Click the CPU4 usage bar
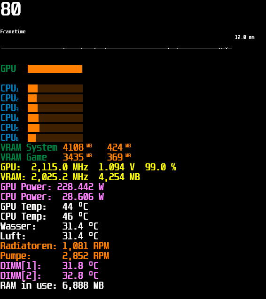The image size is (266, 299). tap(55, 118)
